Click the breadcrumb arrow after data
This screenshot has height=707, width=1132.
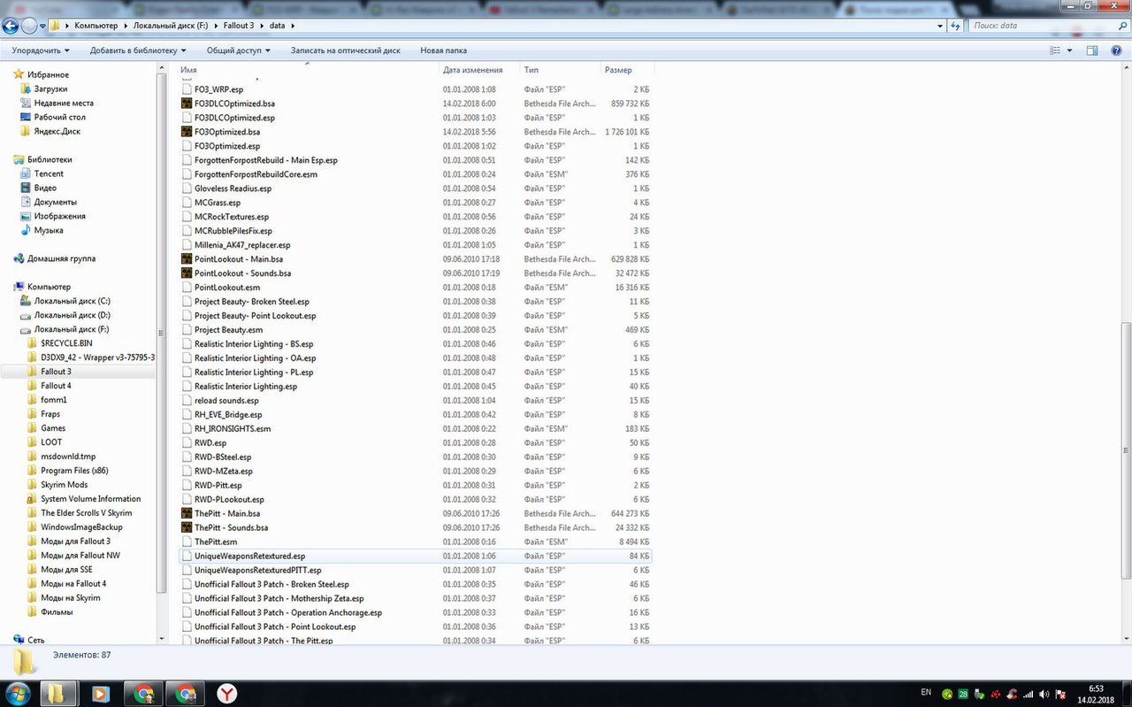coord(292,26)
